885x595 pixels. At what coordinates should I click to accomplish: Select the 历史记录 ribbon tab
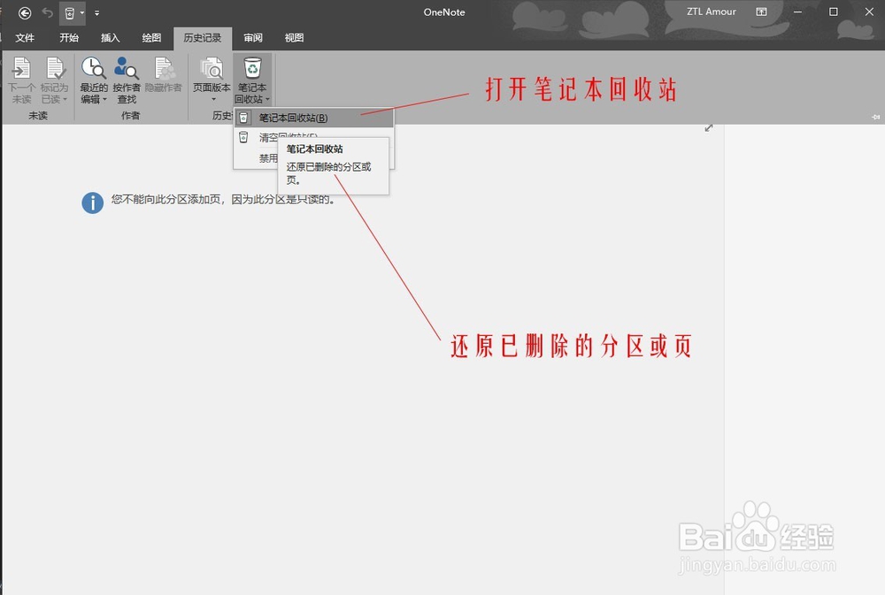click(x=203, y=38)
